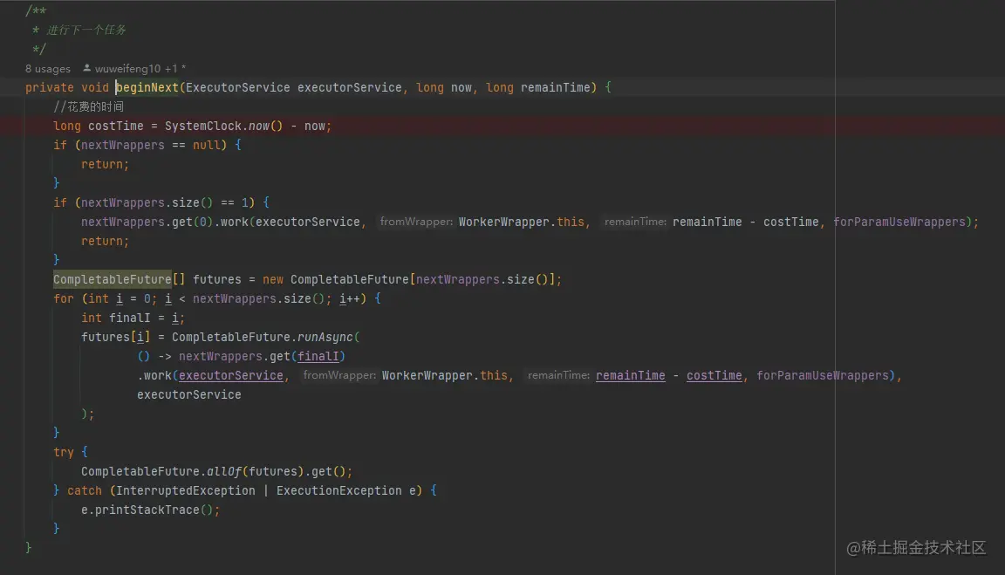1005x575 pixels.
Task: Click standalone 'executorService' argument line below .work
Action: pos(189,395)
